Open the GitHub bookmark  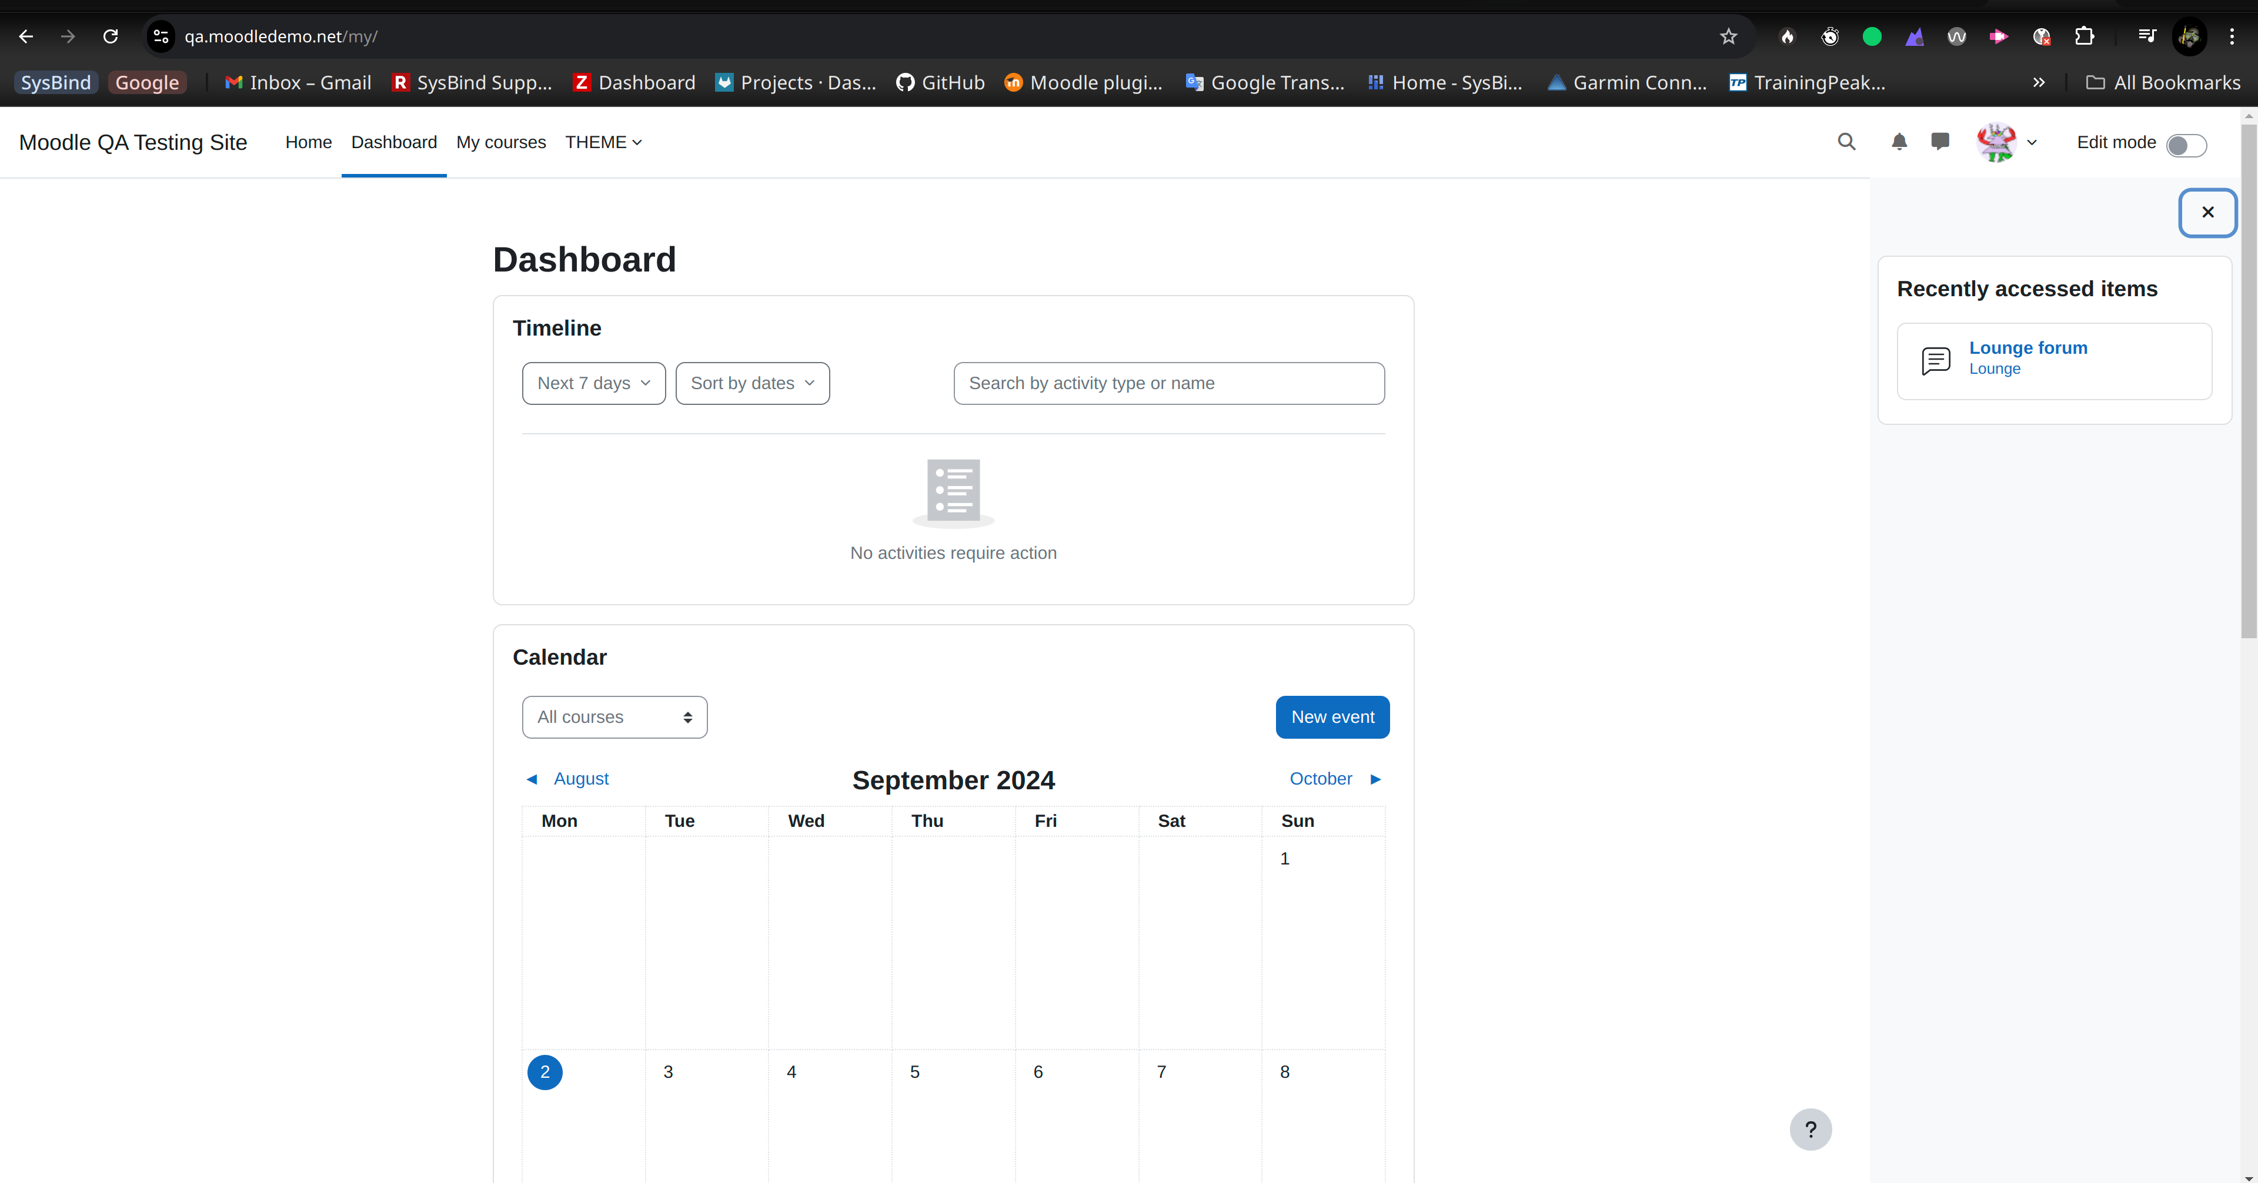[940, 82]
